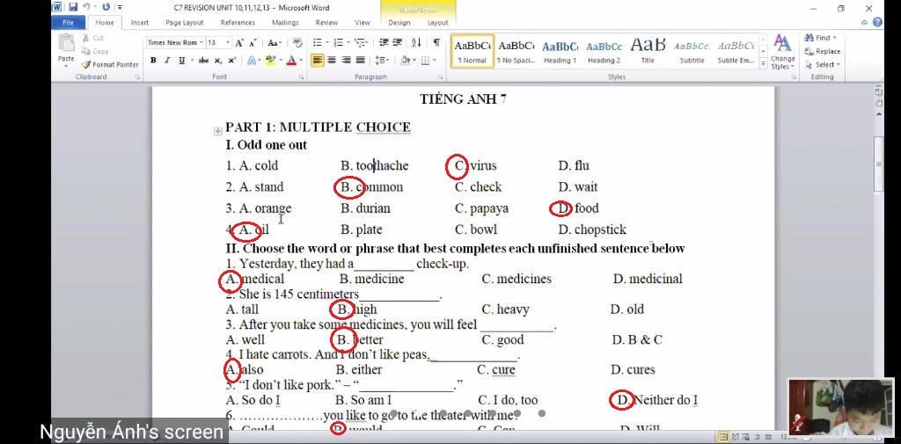Apply the Subtitle style
This screenshot has height=444, width=901.
click(692, 52)
